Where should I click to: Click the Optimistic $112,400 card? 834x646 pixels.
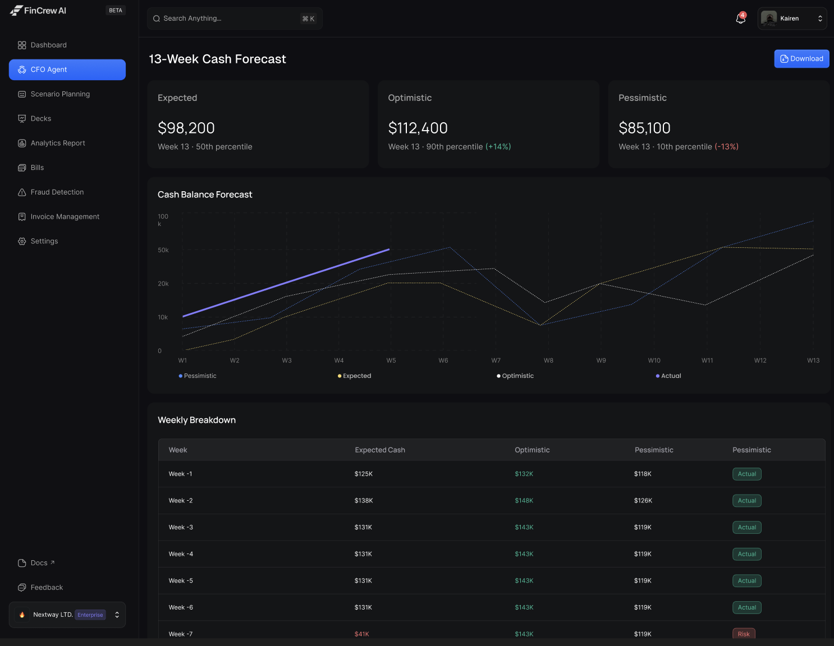point(488,124)
